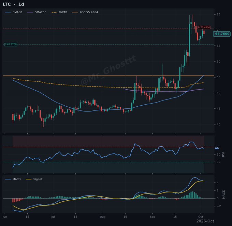
Task: Click the Aug date axis label
Action: coord(103,217)
